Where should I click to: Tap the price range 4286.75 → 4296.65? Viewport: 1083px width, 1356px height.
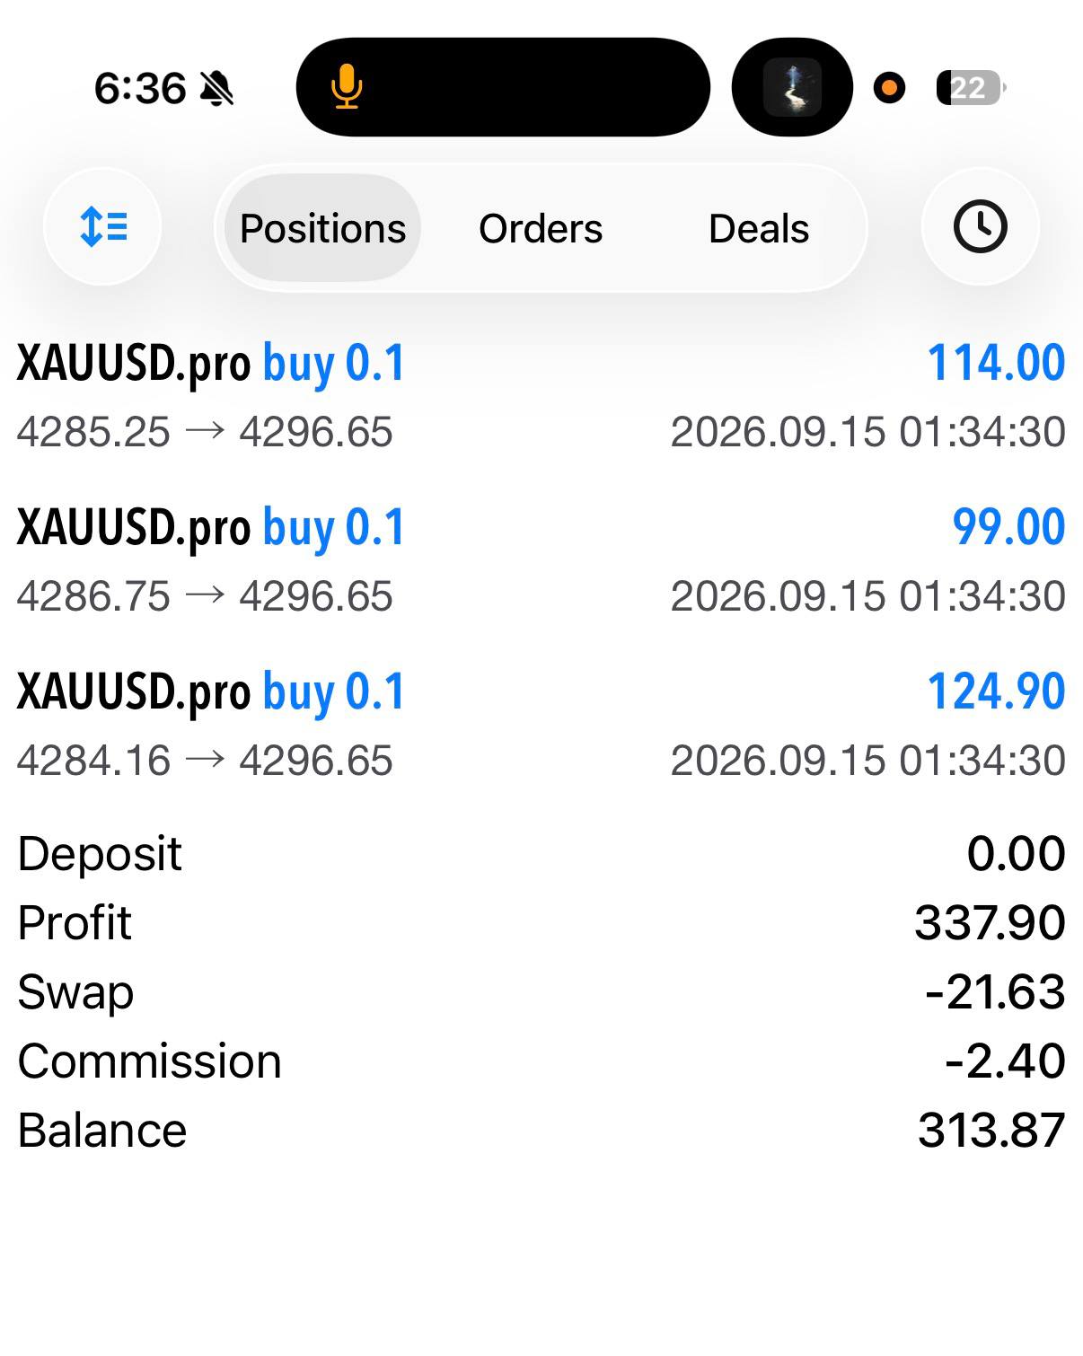[205, 596]
